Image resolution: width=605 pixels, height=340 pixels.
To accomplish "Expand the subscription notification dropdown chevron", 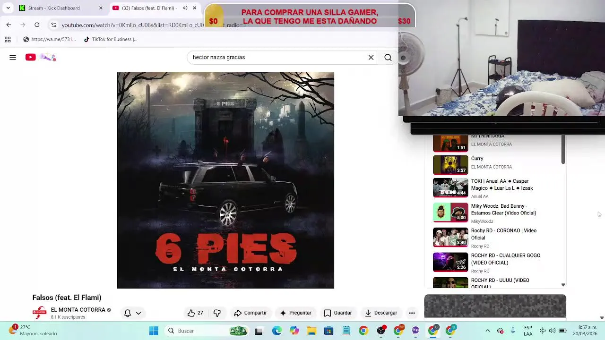I will click(138, 313).
